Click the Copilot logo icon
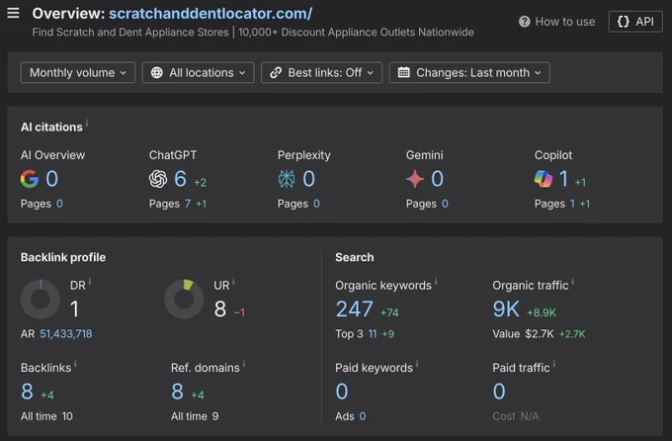672x441 pixels. pos(544,178)
